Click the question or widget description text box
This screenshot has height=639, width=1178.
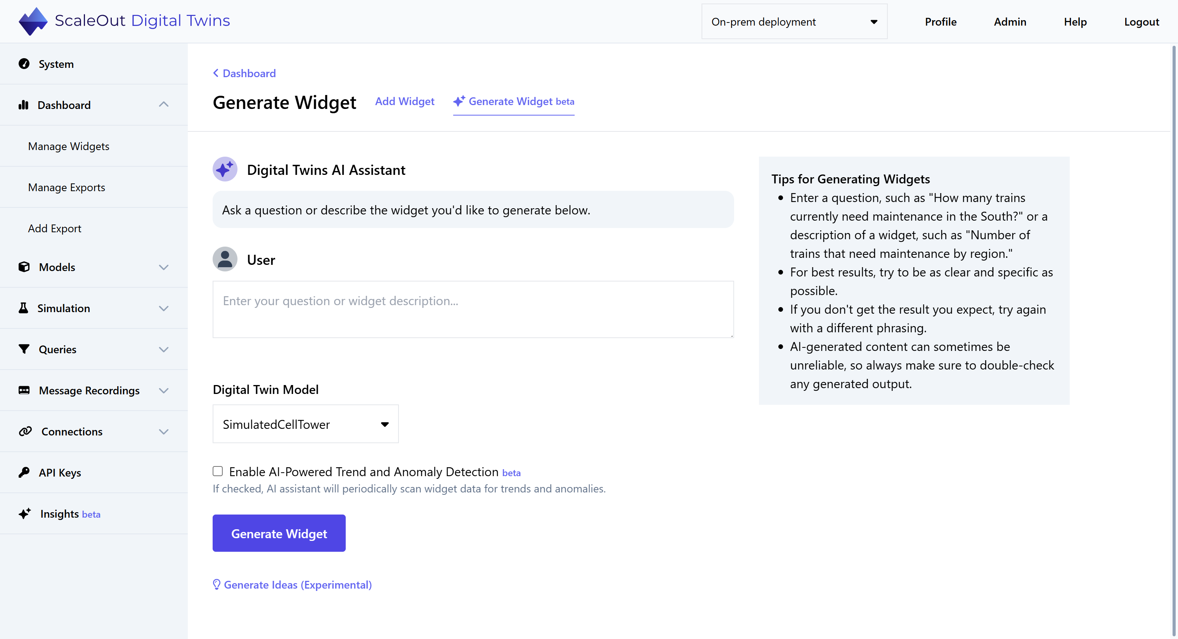(x=473, y=309)
